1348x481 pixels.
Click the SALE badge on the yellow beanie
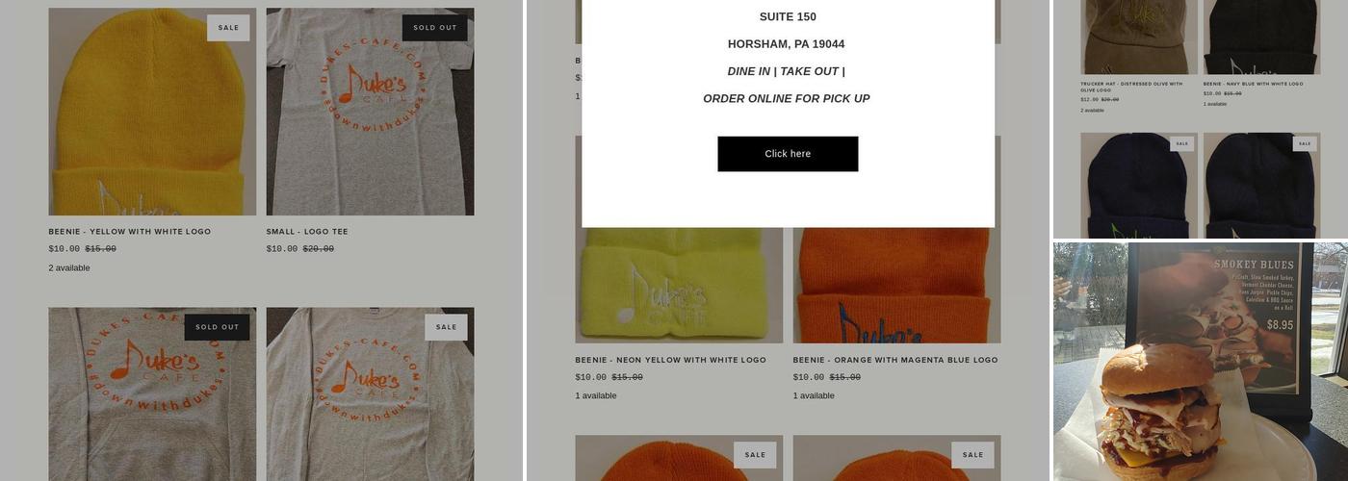(x=228, y=28)
